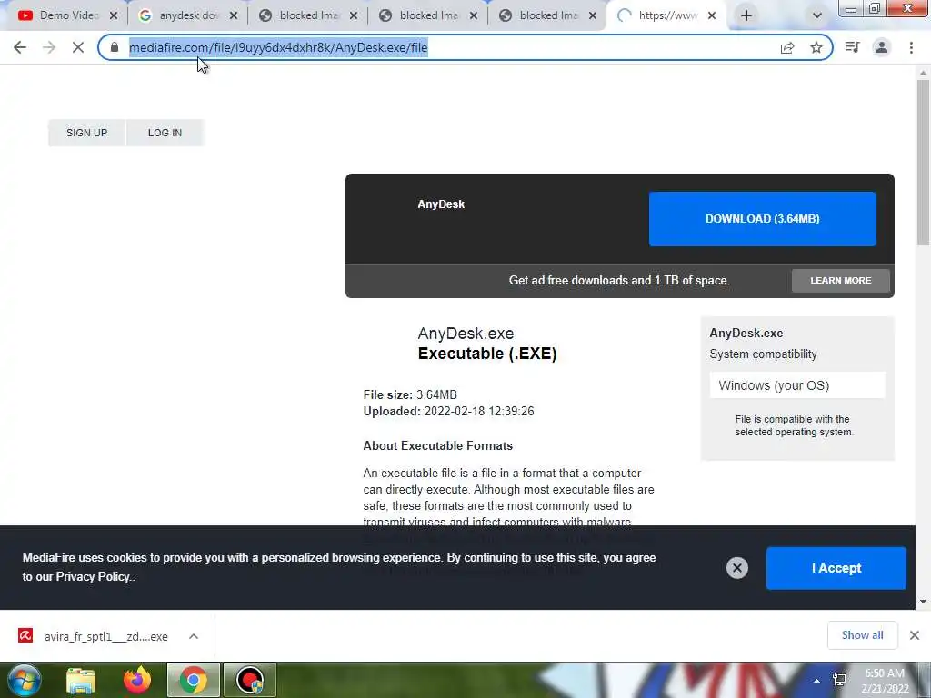Click System compatibility label
The height and width of the screenshot is (698, 931).
coord(763,354)
